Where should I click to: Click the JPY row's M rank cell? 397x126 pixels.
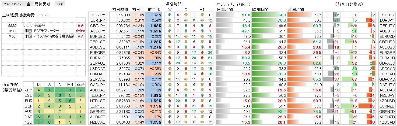39,90
